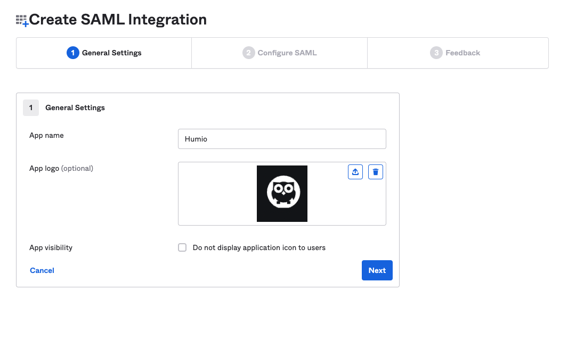Click the step 1 numbered circle icon
The width and height of the screenshot is (568, 348).
click(72, 53)
